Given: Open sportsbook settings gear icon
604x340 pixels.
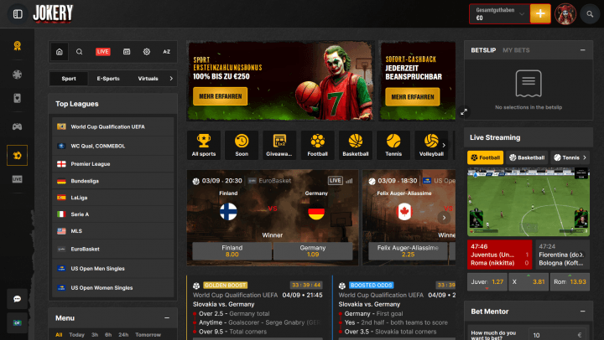Looking at the screenshot, I should pyautogui.click(x=146, y=52).
